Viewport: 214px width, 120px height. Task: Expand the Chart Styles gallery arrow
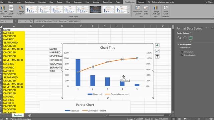[x=129, y=13]
